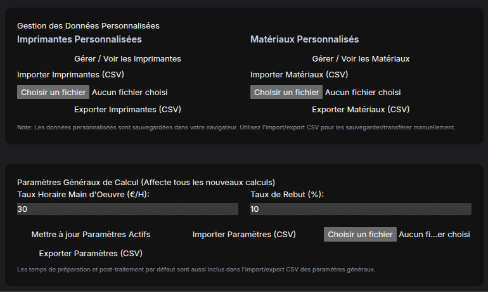488x293 pixels.
Task: Click Choisir un fichier for Imprimantes import
Action: pos(53,93)
